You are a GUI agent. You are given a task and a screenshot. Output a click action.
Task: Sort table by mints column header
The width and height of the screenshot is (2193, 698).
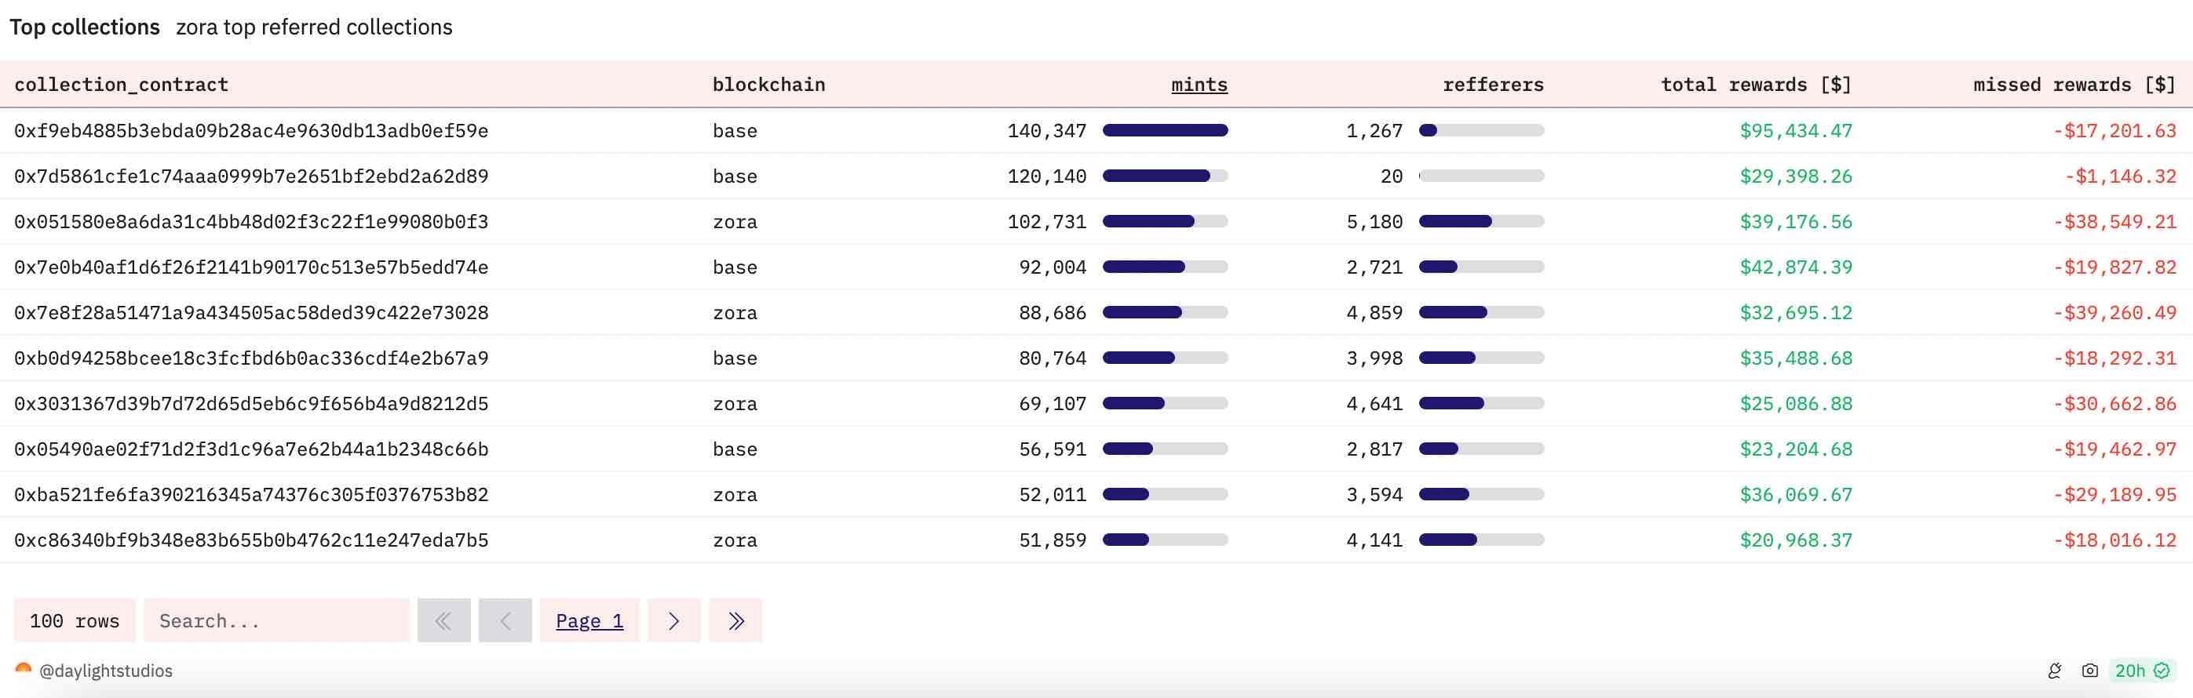pos(1199,84)
